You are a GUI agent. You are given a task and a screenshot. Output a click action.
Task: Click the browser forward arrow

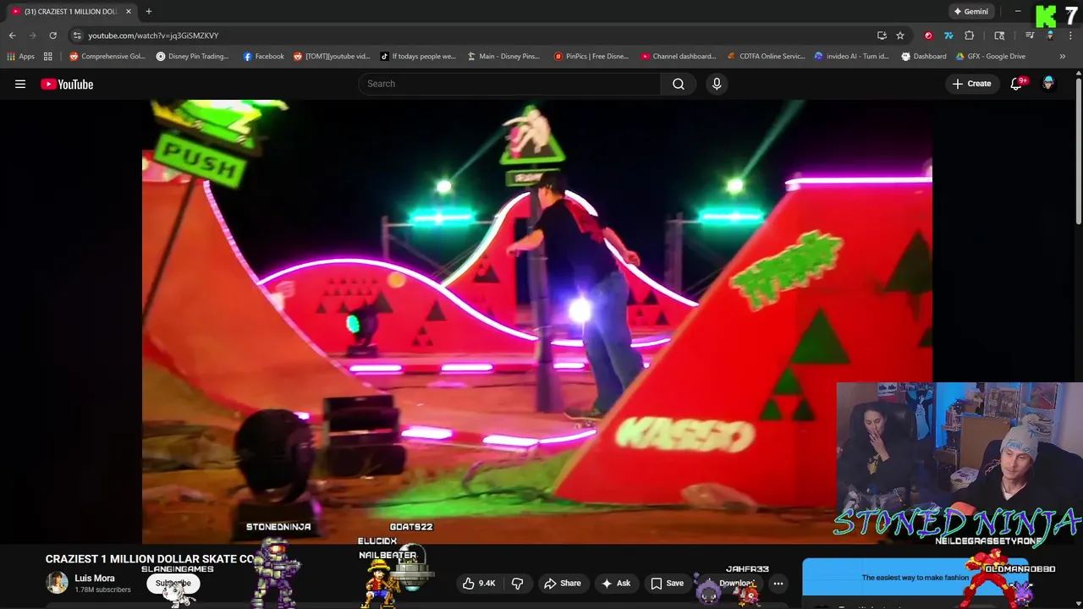[x=33, y=36]
